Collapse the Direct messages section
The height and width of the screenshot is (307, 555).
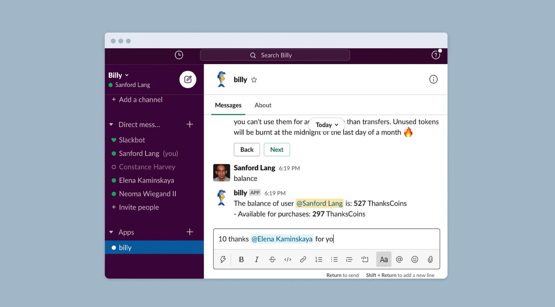point(111,125)
